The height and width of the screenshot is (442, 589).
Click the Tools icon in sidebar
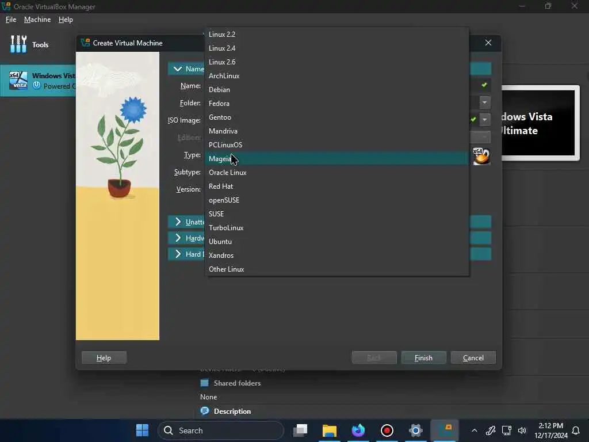(x=18, y=44)
